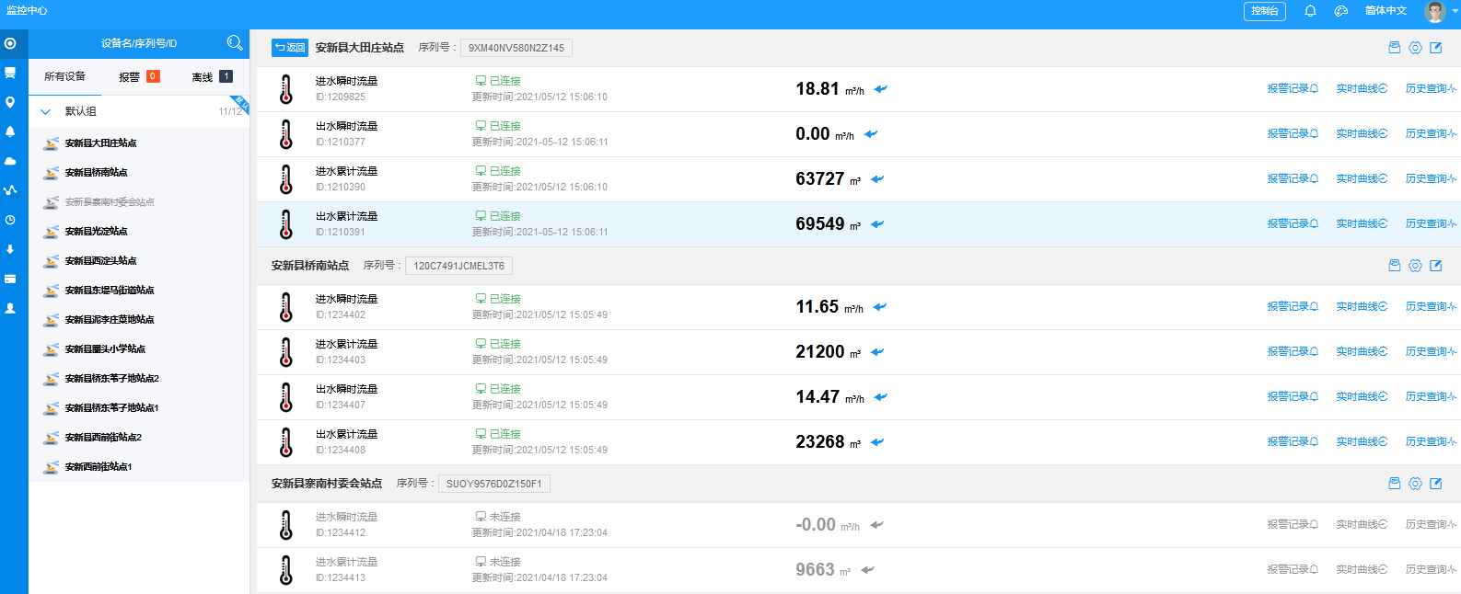Click the map location pin sidebar icon

[10, 102]
